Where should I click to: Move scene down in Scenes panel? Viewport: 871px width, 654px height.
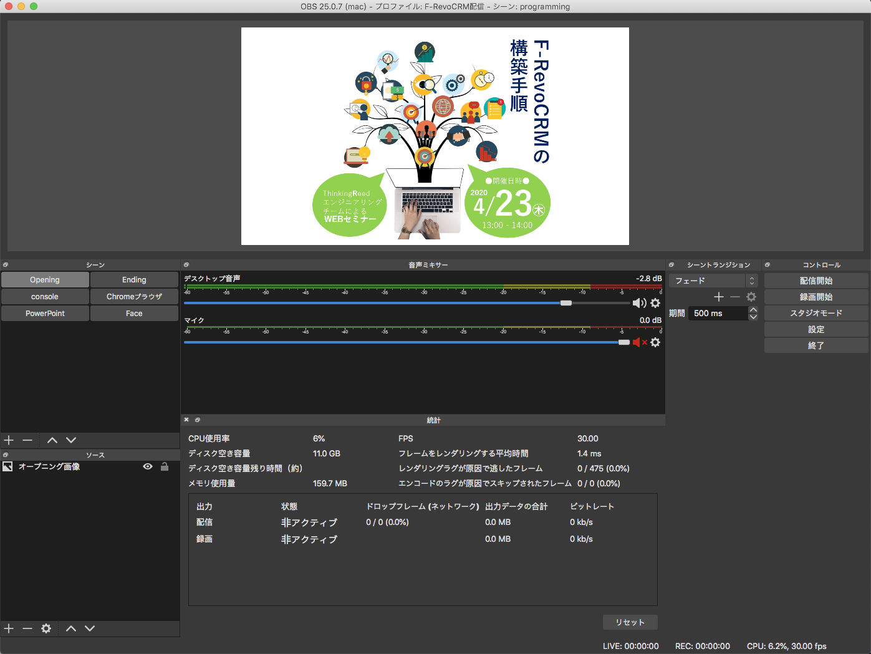pos(71,440)
